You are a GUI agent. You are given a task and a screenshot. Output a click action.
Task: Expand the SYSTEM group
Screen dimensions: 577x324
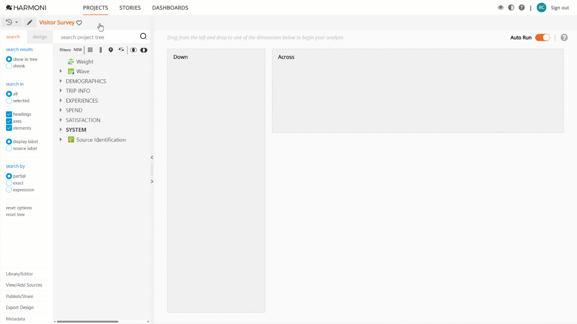click(x=61, y=130)
